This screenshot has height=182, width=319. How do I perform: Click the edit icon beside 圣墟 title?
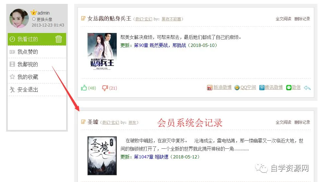pyautogui.click(x=83, y=122)
